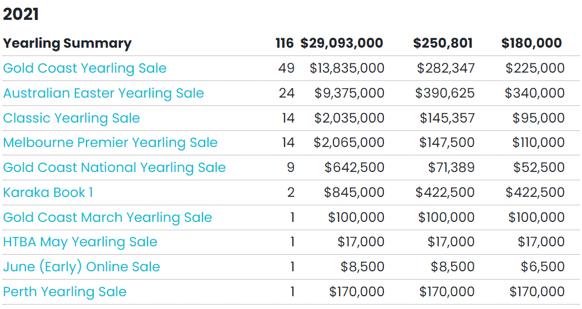Open the HTBA May Yearling Sale link
The image size is (582, 309).
[80, 242]
